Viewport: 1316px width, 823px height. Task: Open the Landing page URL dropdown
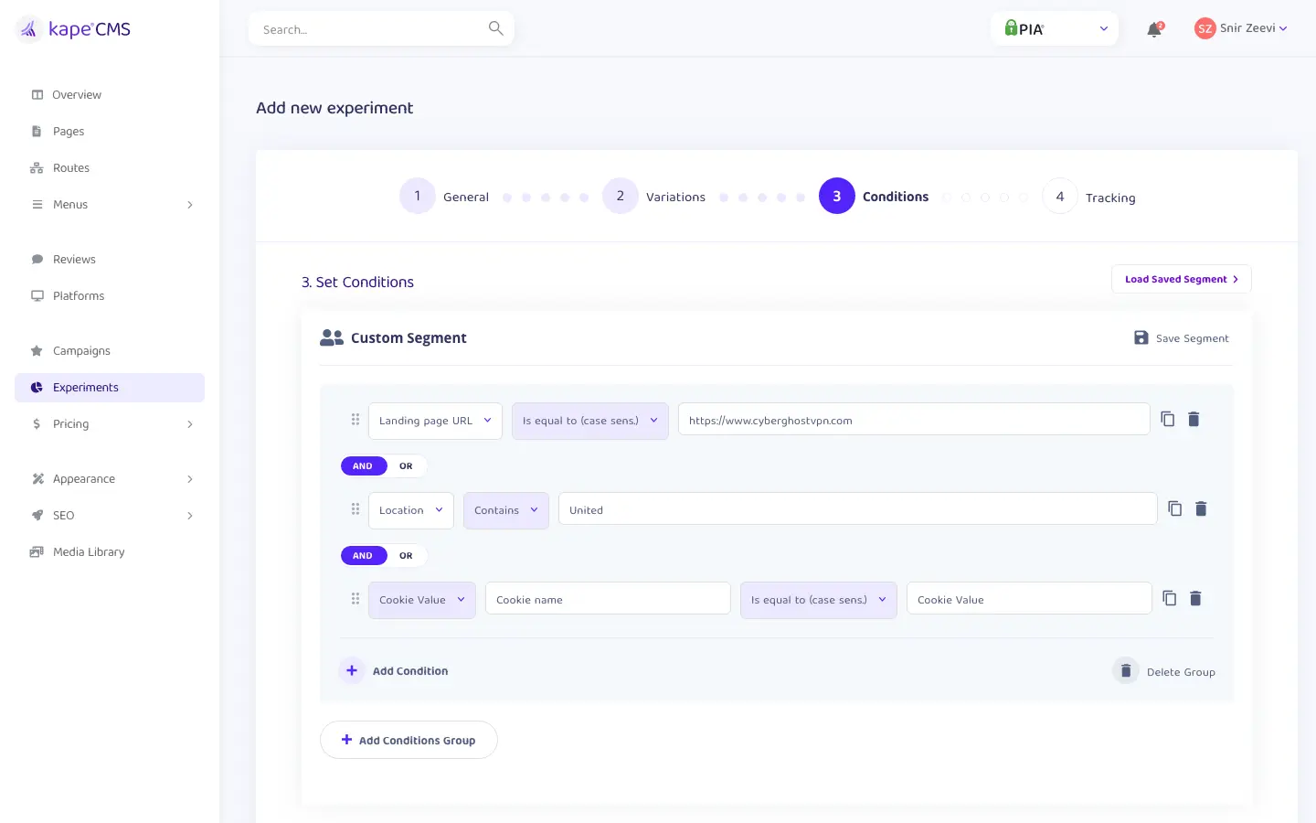tap(435, 421)
